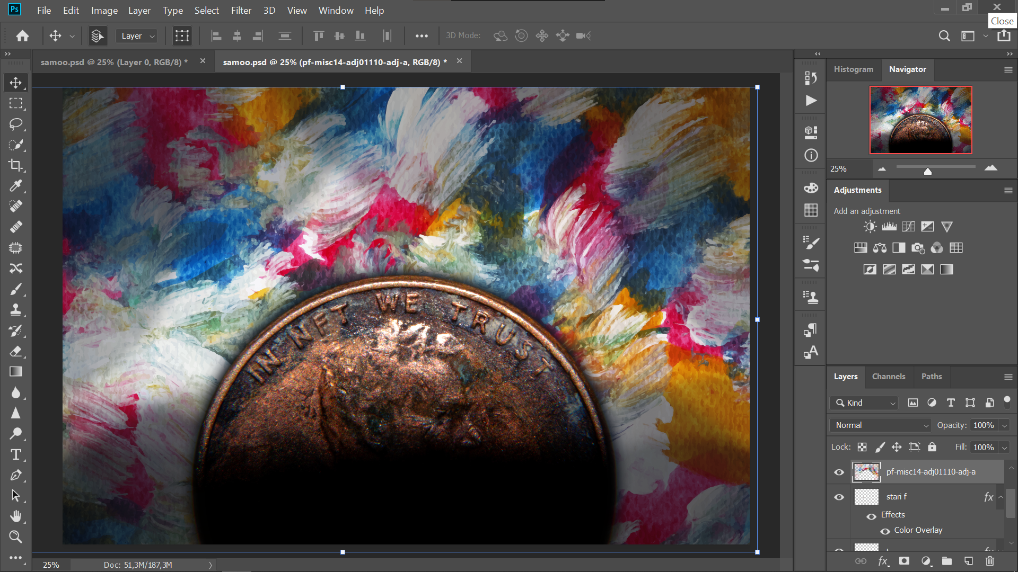The width and height of the screenshot is (1018, 572).
Task: Add a Black & White adjustment
Action: (899, 248)
